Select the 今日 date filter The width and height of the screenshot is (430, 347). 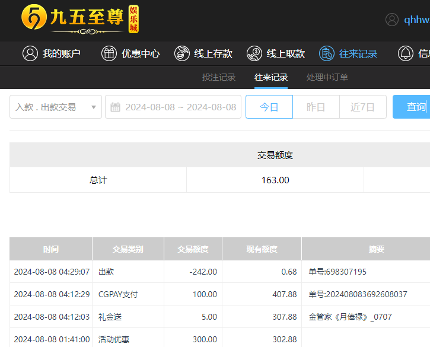click(269, 107)
